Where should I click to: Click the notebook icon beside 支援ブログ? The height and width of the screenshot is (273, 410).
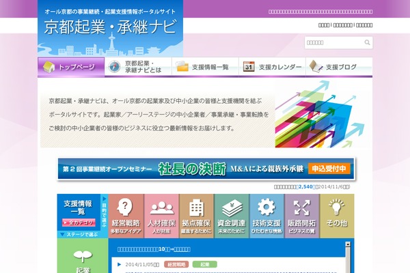[x=316, y=66]
